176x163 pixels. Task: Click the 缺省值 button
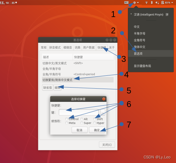coord(48,88)
